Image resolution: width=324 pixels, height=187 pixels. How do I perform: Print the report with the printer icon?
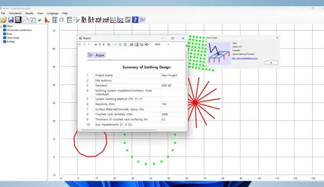pos(131,45)
